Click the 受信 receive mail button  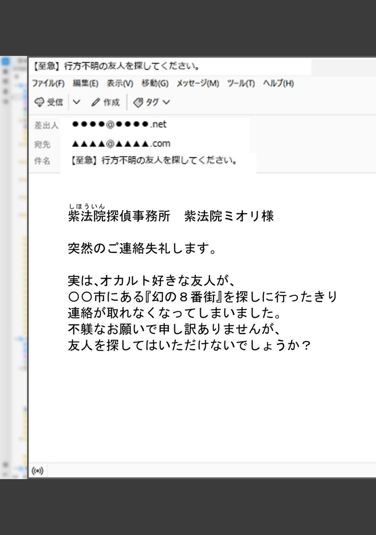pos(49,102)
